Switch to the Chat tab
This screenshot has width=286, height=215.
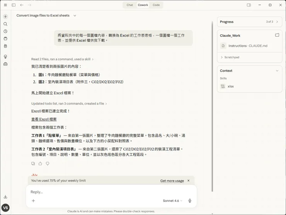pos(130,5)
